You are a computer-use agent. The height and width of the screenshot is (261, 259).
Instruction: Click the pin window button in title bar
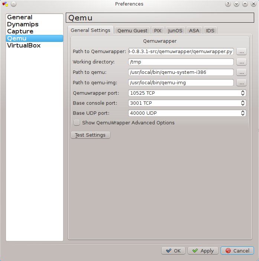[x=13, y=4]
